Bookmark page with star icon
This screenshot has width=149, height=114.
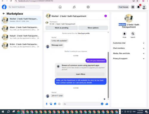click(137, 1)
